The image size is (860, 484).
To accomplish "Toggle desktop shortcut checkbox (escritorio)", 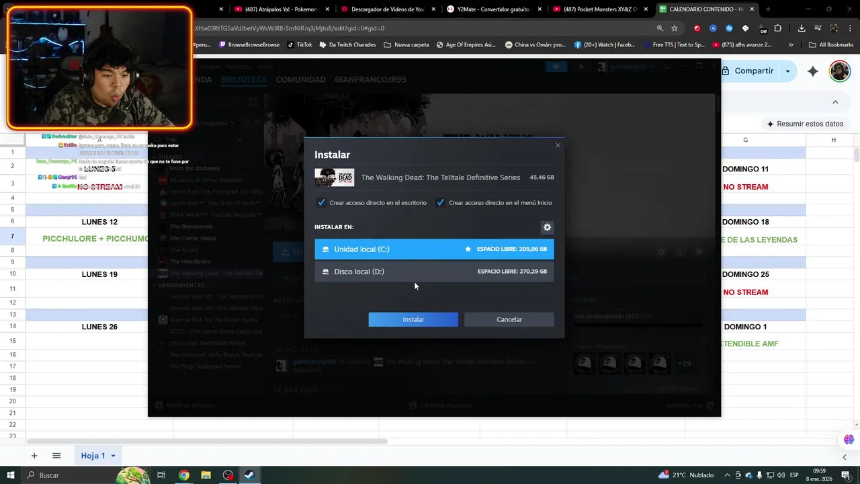I will coord(321,202).
